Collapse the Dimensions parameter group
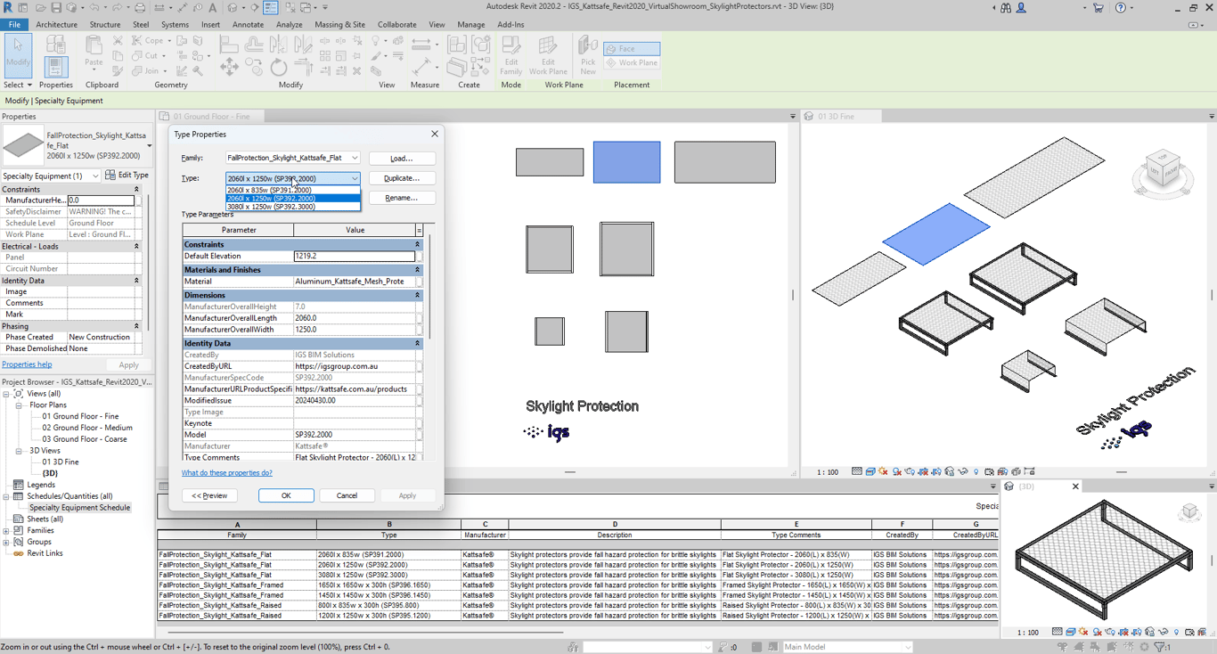Image resolution: width=1217 pixels, height=654 pixels. click(417, 295)
